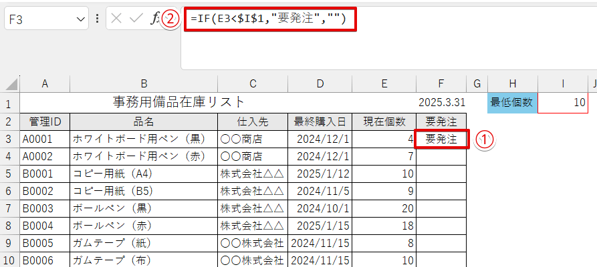Click cell コピー用紙（A4）
The image size is (597, 267).
point(144,174)
